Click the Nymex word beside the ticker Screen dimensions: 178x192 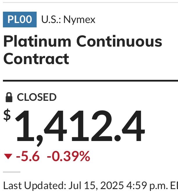pyautogui.click(x=79, y=20)
